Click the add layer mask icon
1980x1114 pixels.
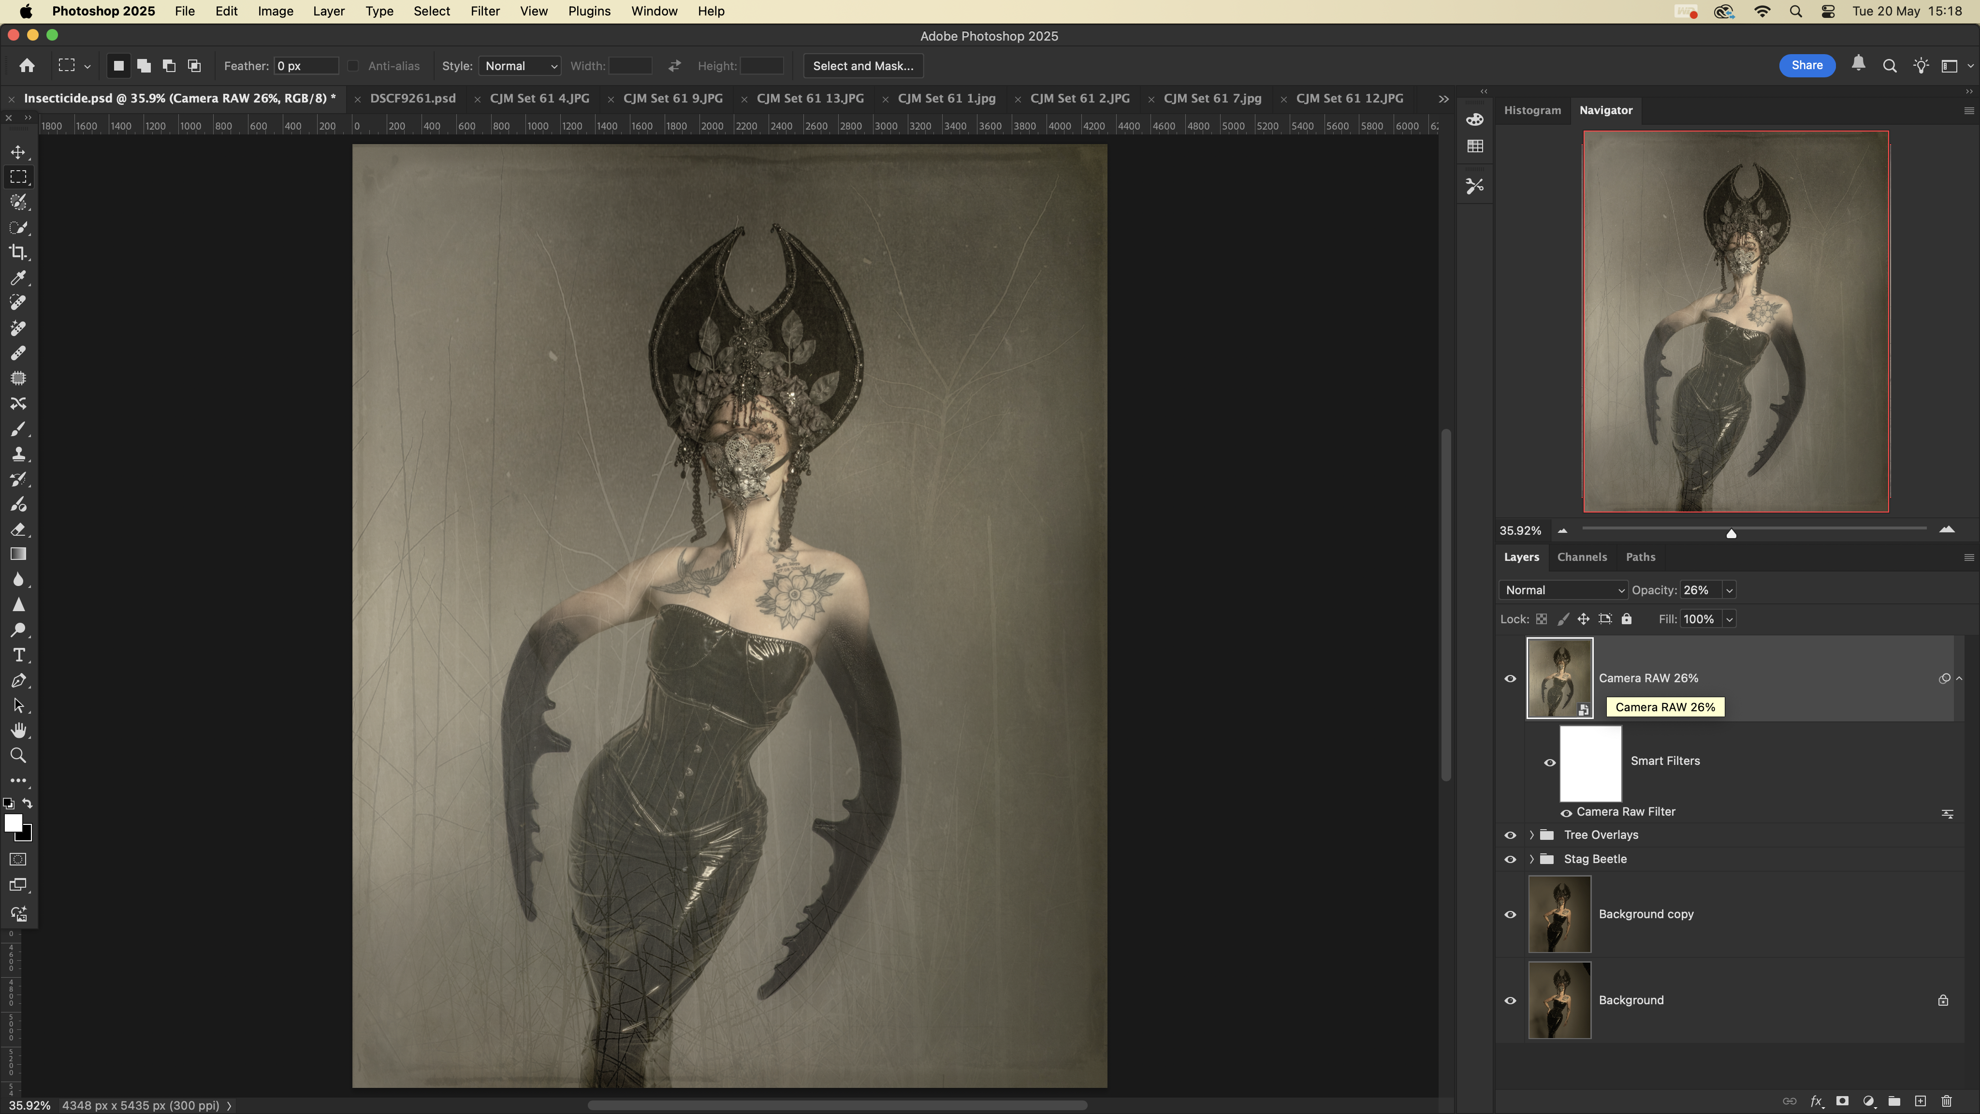1842,1101
